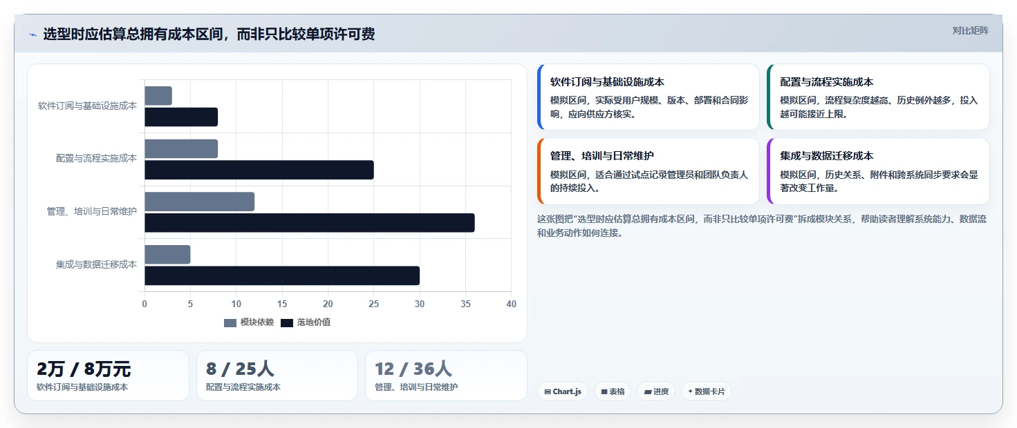Click the dark bar for 软件订阅与基础设施成本

point(181,117)
